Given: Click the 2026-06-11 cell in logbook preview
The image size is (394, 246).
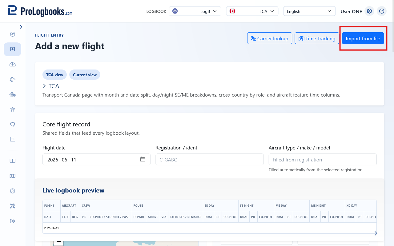Looking at the screenshot, I should tap(51, 228).
